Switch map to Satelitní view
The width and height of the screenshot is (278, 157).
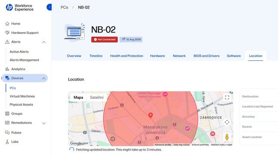pos(97,97)
